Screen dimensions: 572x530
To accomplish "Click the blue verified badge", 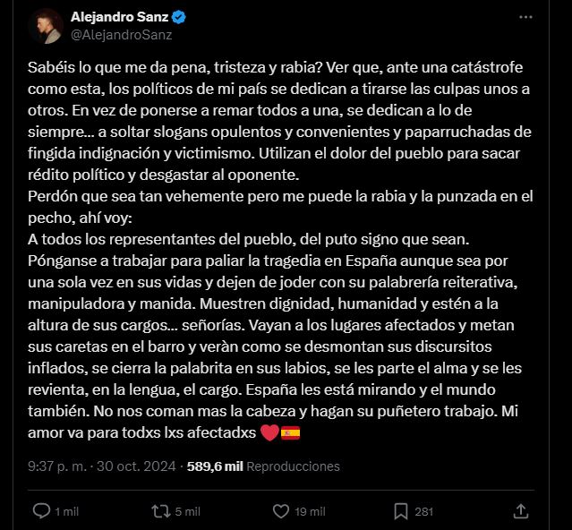I will 178,18.
